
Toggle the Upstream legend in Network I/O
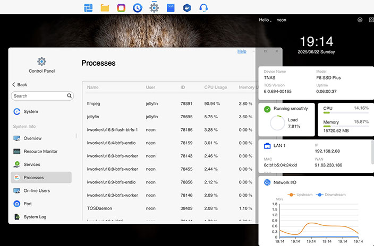[300, 195]
